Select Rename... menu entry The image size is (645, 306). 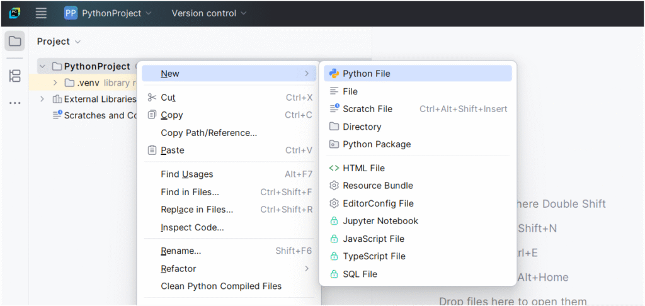coord(229,251)
